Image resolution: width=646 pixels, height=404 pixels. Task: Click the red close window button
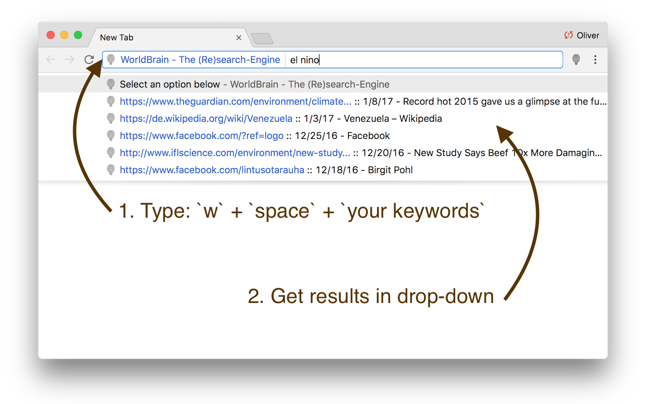tap(50, 35)
